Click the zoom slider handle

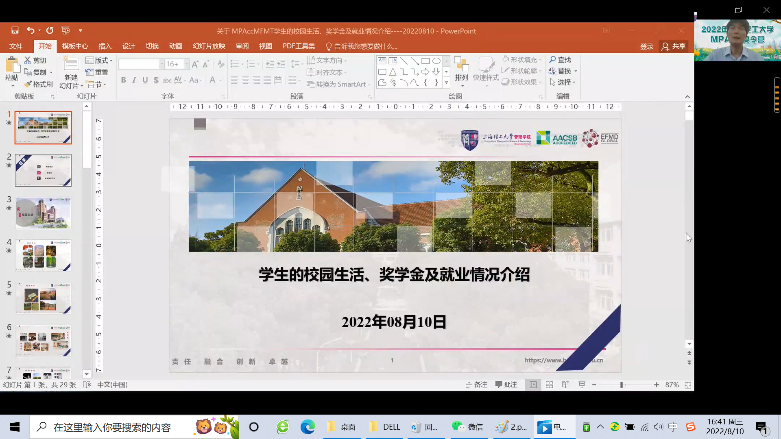622,385
